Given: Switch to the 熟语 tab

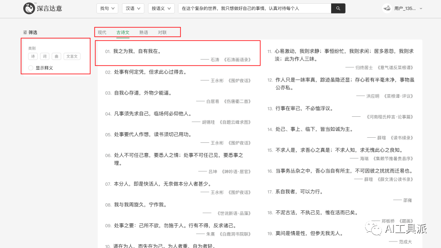Looking at the screenshot, I should [x=144, y=33].
